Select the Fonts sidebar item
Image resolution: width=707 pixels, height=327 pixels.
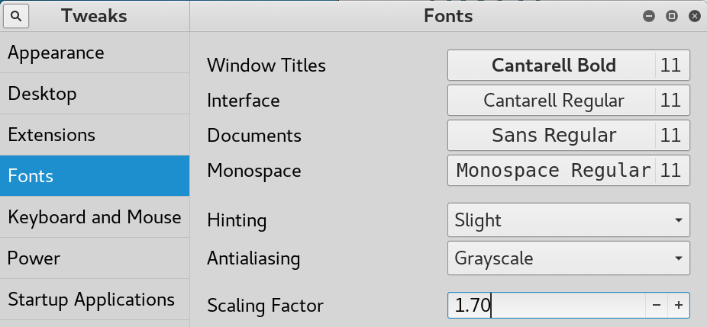[95, 176]
